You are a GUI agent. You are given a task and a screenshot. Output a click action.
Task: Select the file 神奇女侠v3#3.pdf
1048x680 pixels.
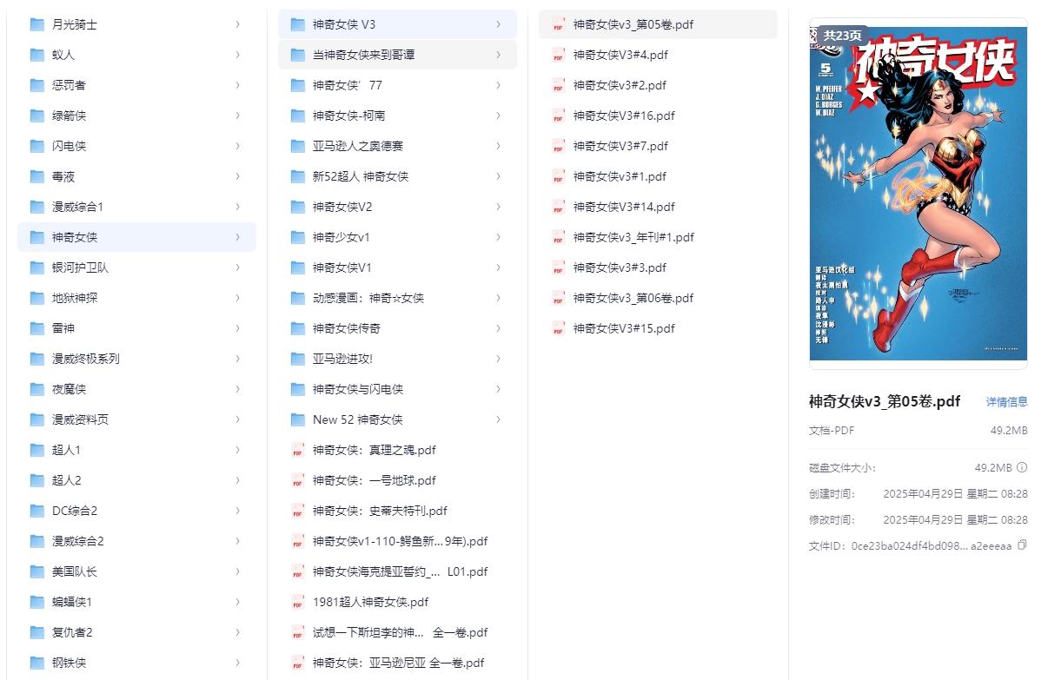coord(658,267)
